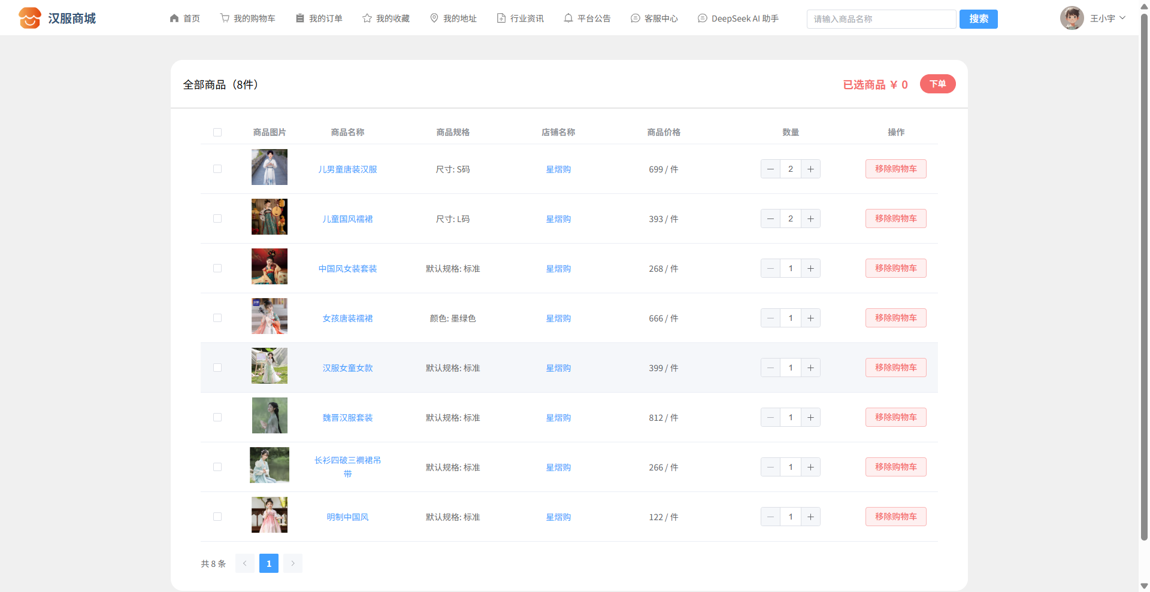Open the 首页 home icon link
Image resolution: width=1150 pixels, height=592 pixels.
[x=174, y=19]
